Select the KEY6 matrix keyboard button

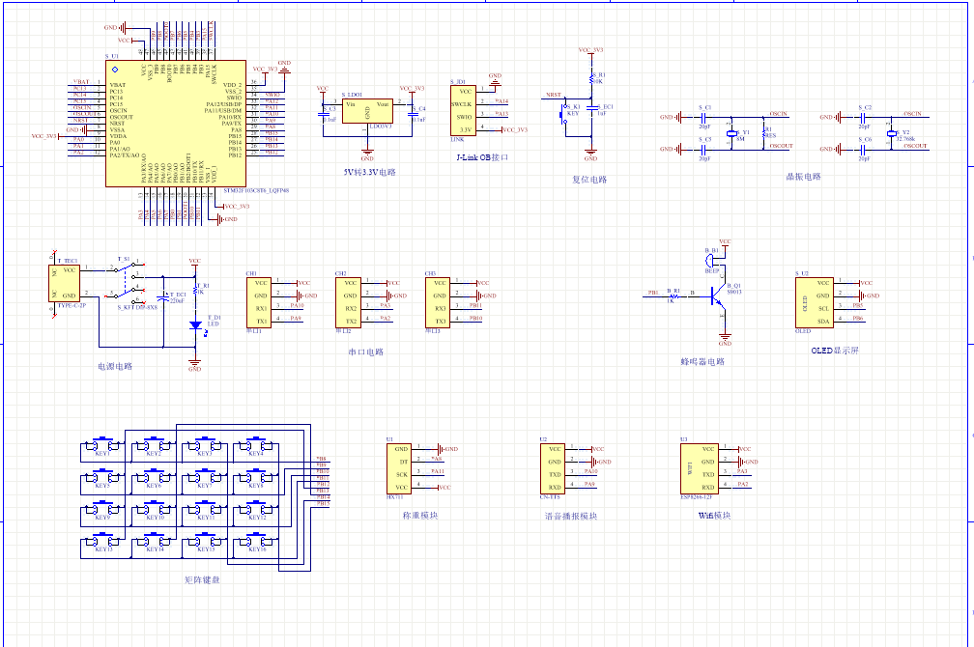tap(154, 477)
